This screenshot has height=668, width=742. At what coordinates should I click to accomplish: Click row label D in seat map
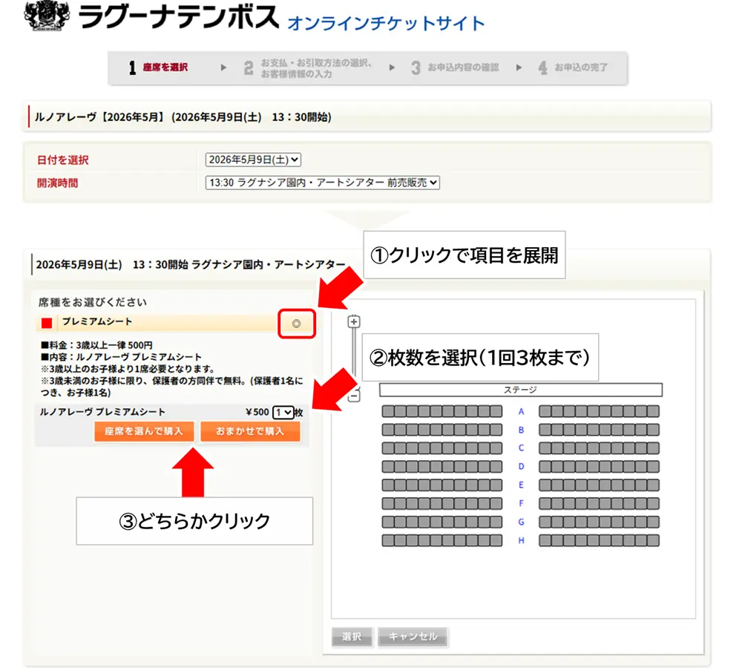point(521,466)
